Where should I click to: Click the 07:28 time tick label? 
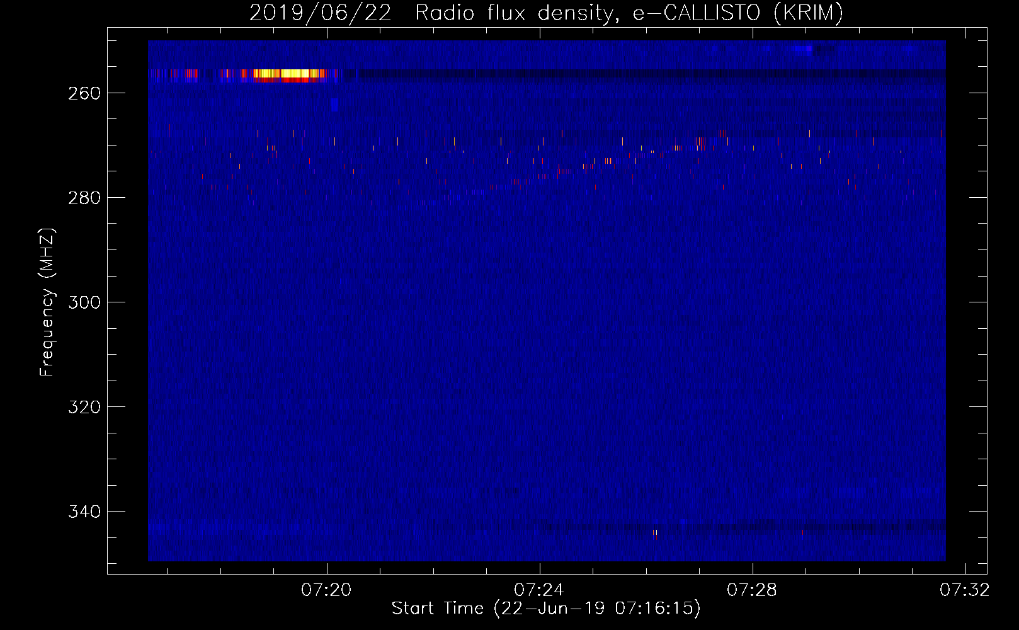(752, 590)
